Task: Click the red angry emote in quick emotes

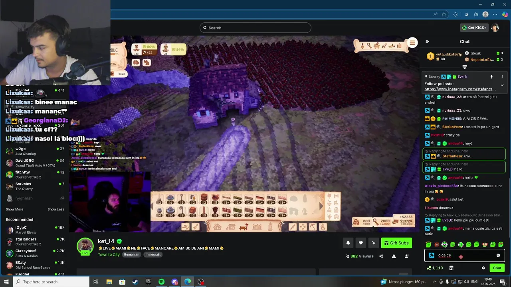Action: (x=436, y=244)
